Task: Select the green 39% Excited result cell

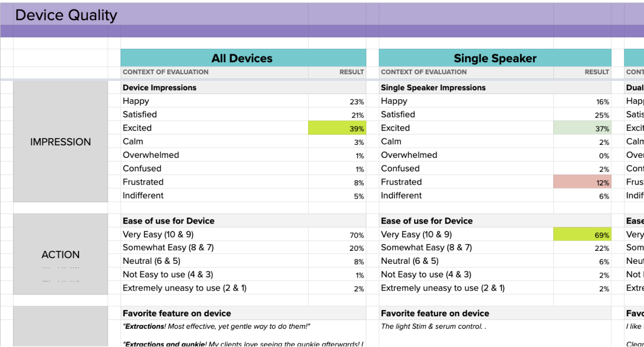Action: click(337, 128)
